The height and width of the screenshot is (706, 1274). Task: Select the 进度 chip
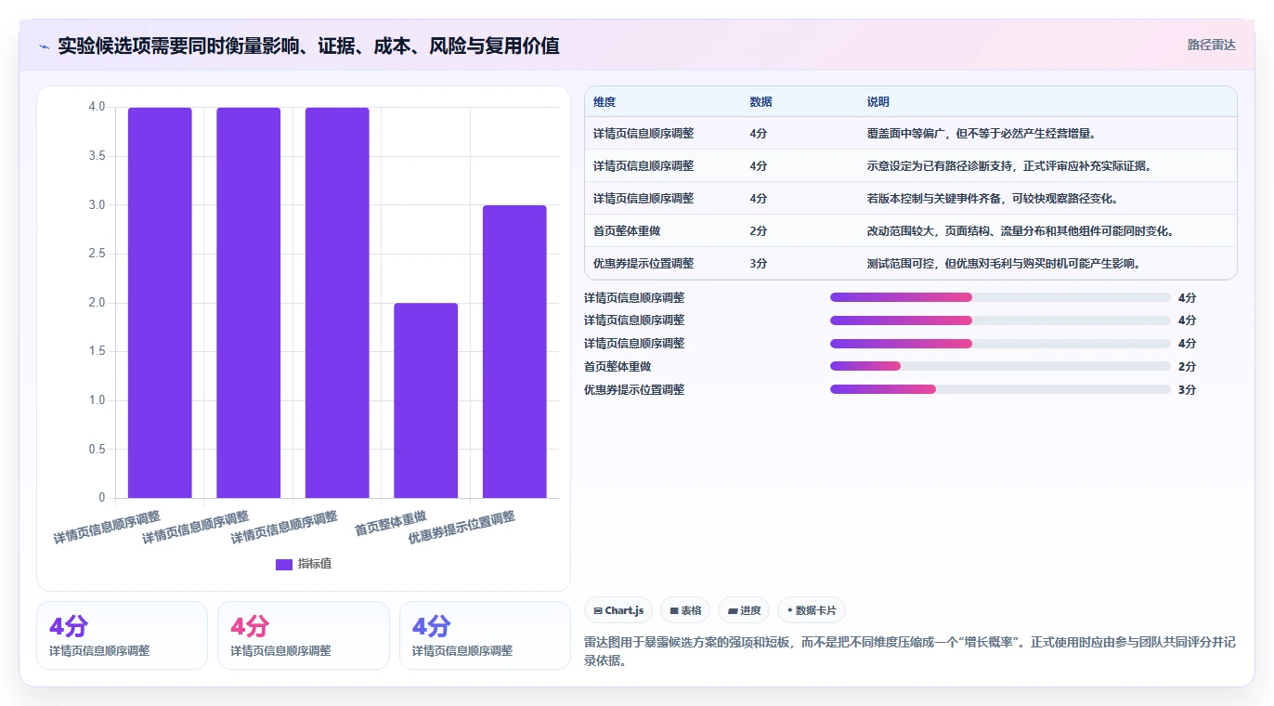point(744,610)
